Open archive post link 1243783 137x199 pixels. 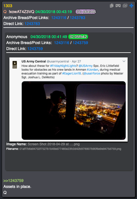tap(77, 18)
